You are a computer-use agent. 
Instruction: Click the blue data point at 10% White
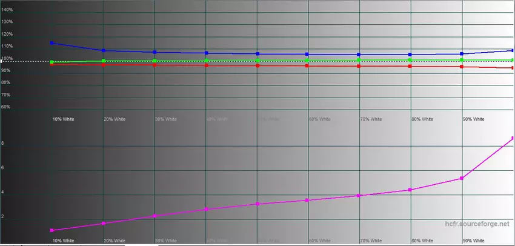pyautogui.click(x=52, y=43)
